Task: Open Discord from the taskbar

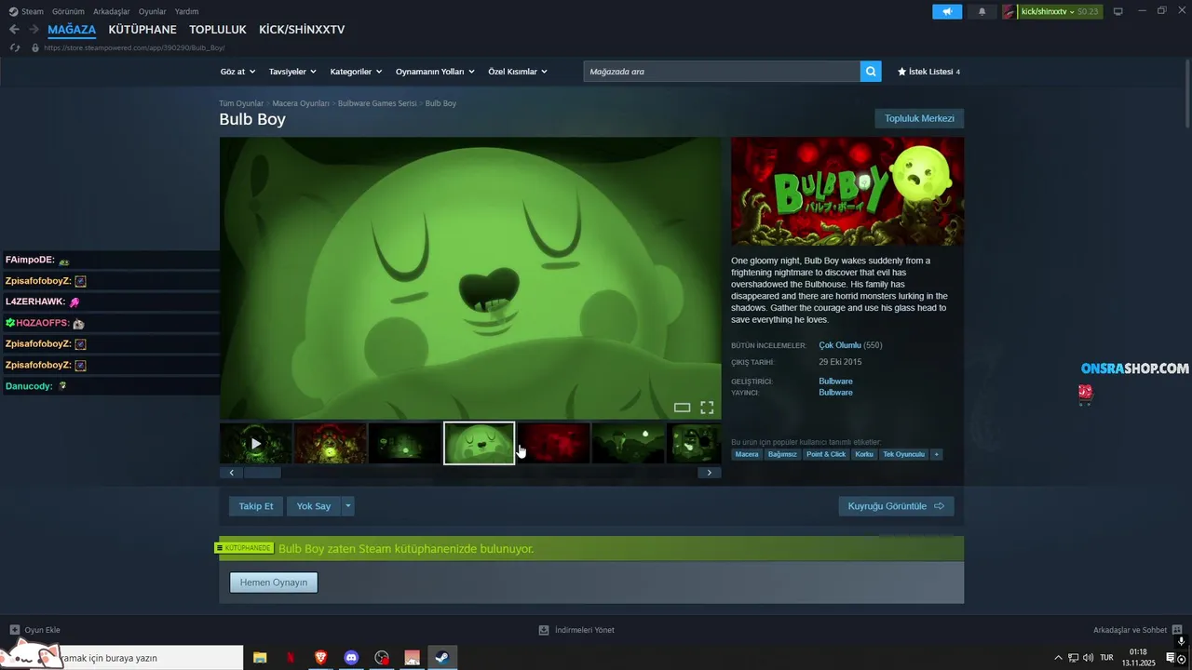Action: click(x=351, y=658)
